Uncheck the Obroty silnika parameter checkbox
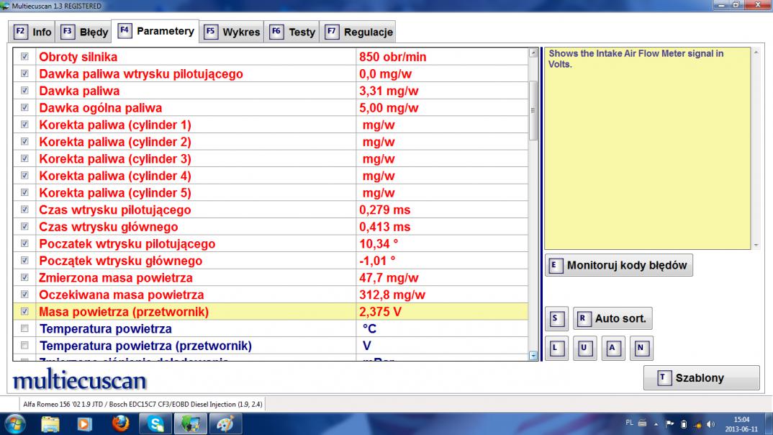 coord(25,56)
